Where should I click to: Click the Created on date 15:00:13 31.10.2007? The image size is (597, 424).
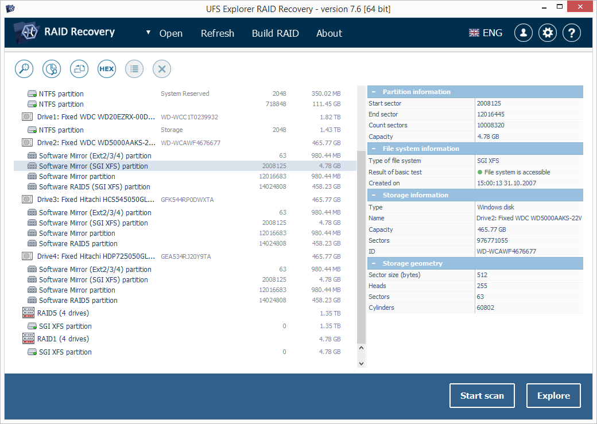tap(506, 183)
